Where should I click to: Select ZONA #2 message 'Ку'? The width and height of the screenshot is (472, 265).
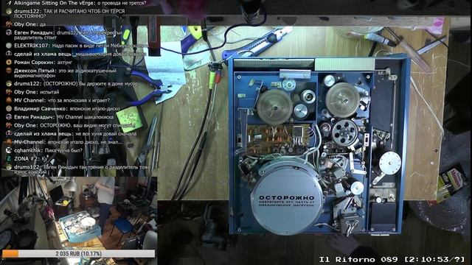44,158
